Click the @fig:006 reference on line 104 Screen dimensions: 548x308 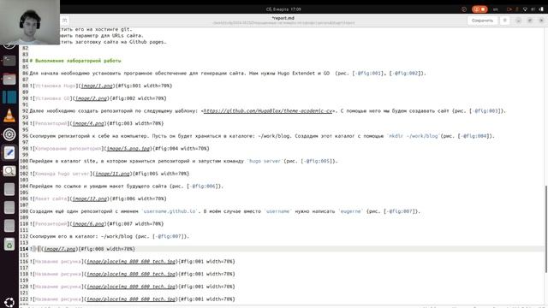[204, 187]
